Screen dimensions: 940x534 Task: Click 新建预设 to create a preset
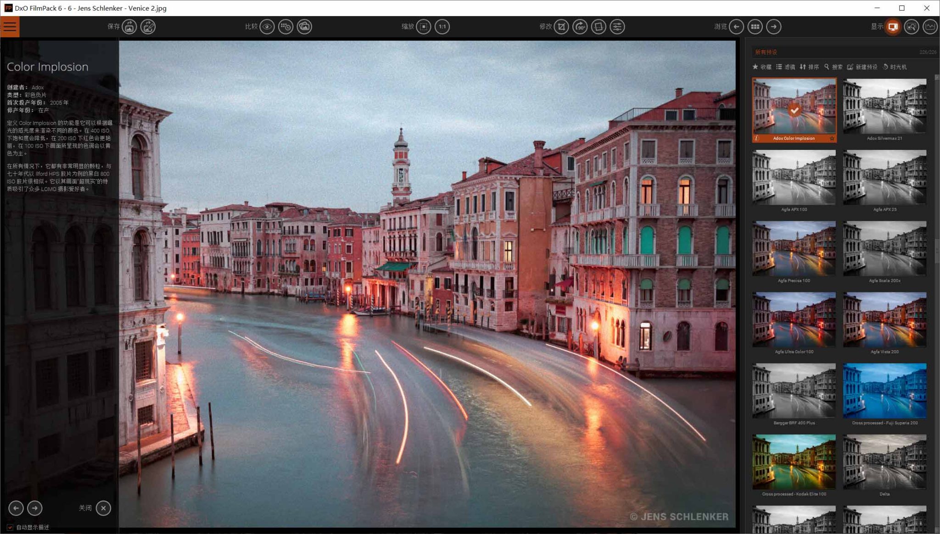pos(862,67)
